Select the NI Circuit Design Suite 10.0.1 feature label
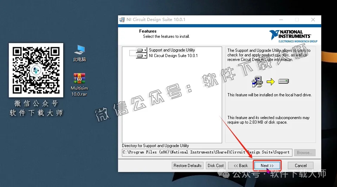The image size is (337, 187). click(173, 56)
